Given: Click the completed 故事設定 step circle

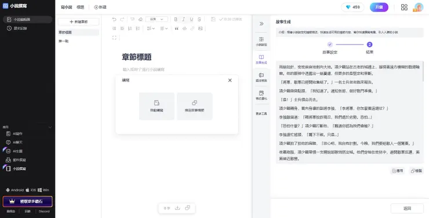Looking at the screenshot, I should [x=330, y=45].
